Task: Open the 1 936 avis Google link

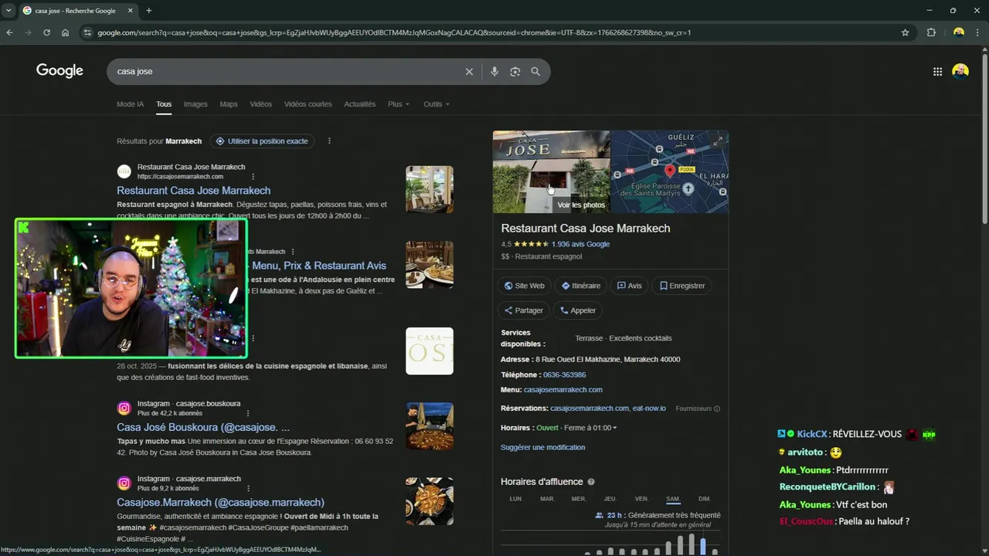Action: 580,244
